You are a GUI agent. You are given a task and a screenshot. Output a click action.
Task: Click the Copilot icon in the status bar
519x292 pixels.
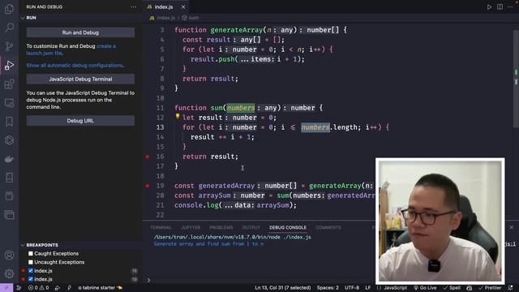(x=469, y=288)
